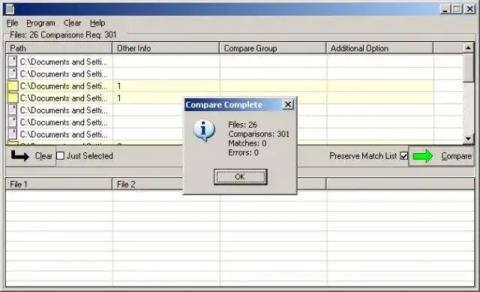Click the Matches: 0 text in the dialog
Screen dimensions: 480x292
coord(247,143)
